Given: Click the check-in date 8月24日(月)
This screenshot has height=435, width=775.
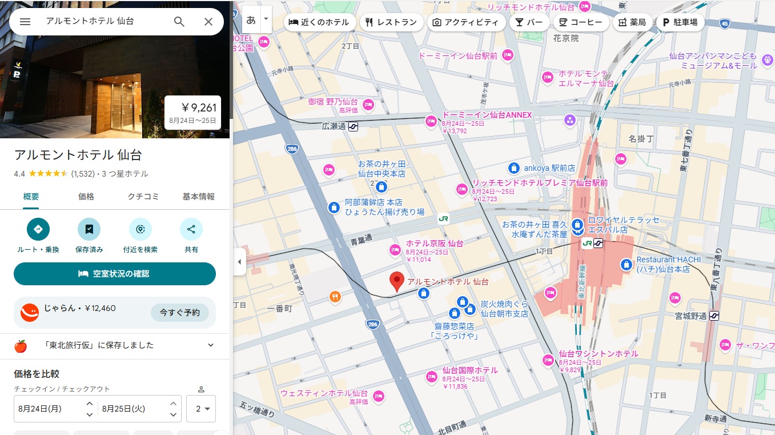Looking at the screenshot, I should coord(40,409).
